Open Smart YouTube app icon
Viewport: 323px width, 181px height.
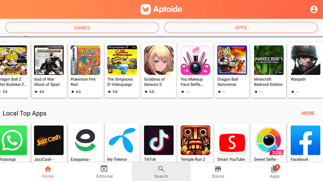pos(232,140)
